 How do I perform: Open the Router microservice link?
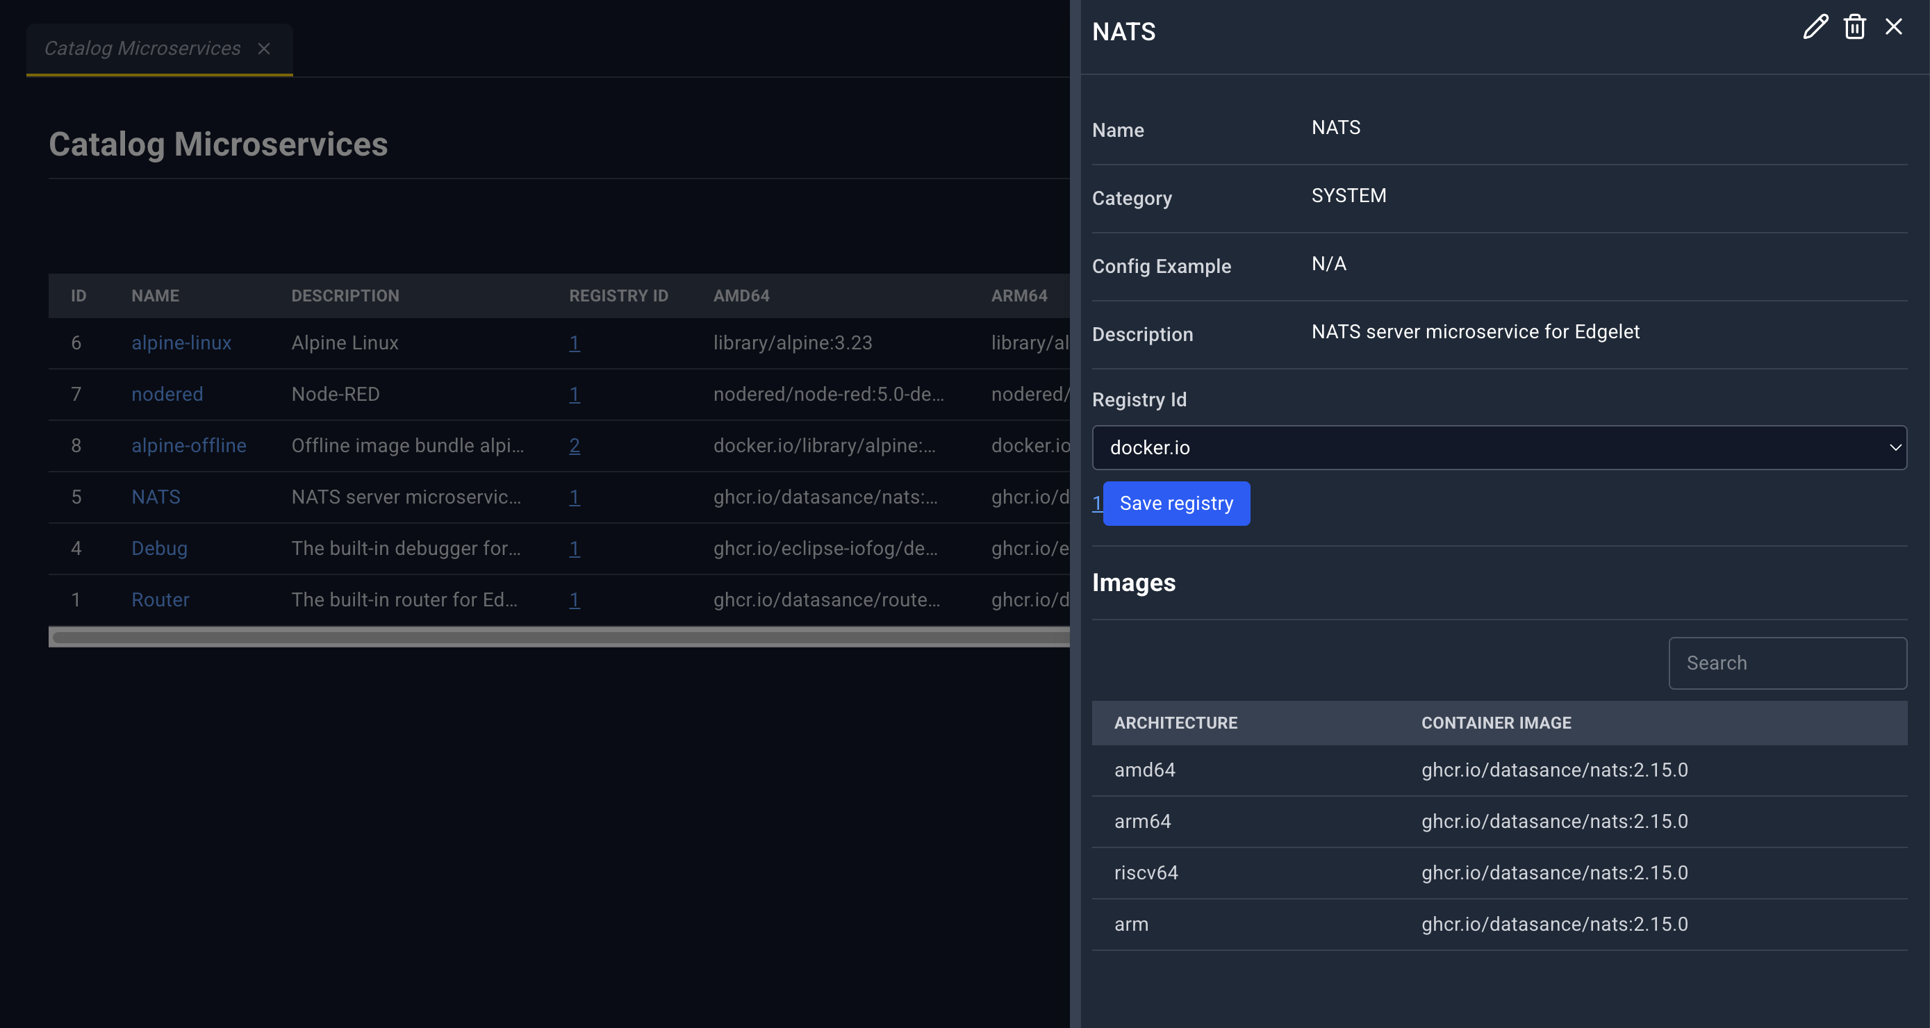point(160,599)
